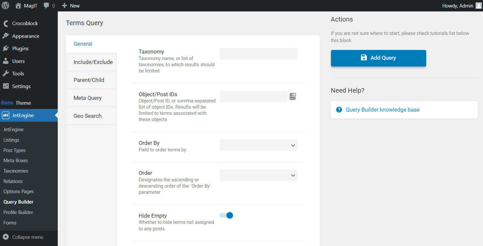Image resolution: width=483 pixels, height=246 pixels.
Task: Open the Post Types submenu
Action: pos(15,150)
